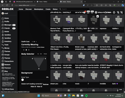This screenshot has height=98, width=125.
Task: Click the Redraw avatar link
Action: pos(46,84)
